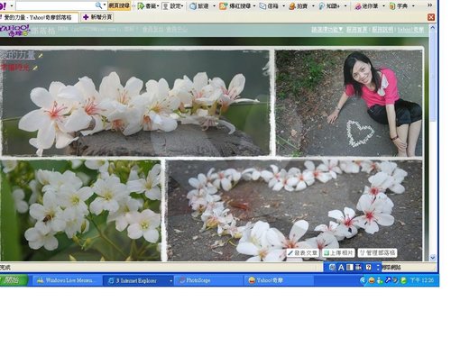Switch to PhotoScape taskbar item

click(x=208, y=280)
